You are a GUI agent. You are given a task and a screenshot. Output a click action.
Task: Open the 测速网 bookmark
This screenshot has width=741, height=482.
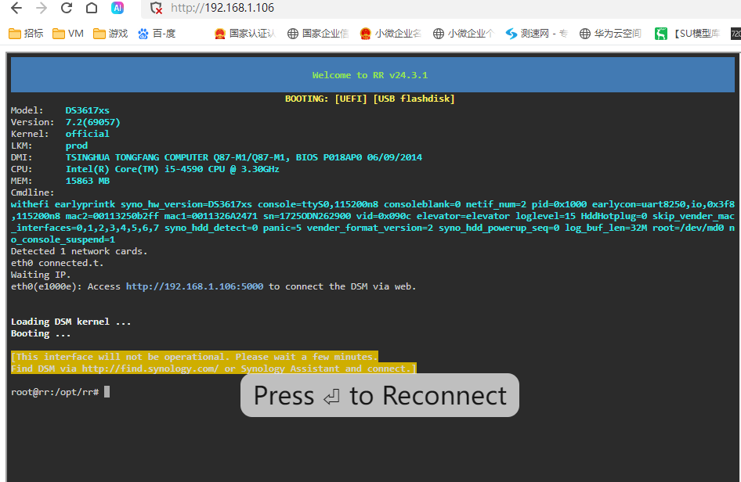click(537, 34)
